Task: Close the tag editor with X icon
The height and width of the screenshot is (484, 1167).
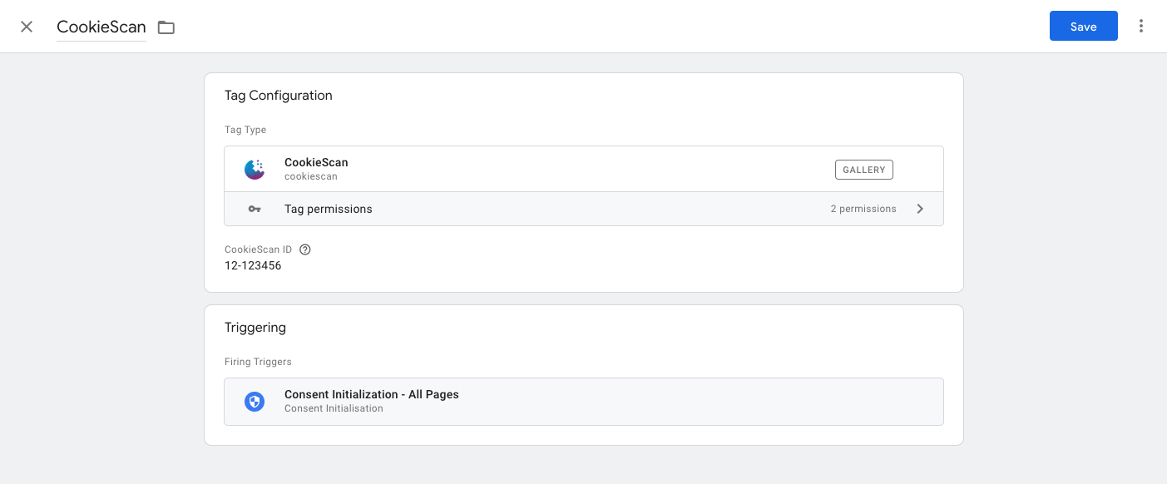Action: tap(27, 27)
